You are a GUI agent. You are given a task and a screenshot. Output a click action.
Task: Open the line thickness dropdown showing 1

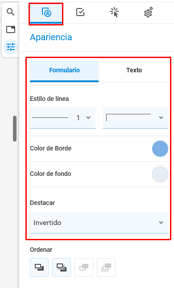click(x=62, y=118)
